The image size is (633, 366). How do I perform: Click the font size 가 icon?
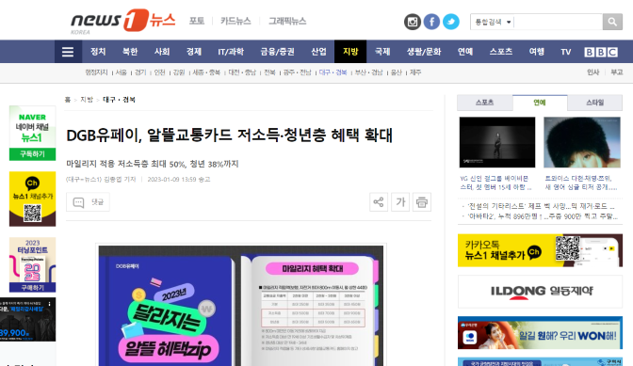pyautogui.click(x=400, y=202)
